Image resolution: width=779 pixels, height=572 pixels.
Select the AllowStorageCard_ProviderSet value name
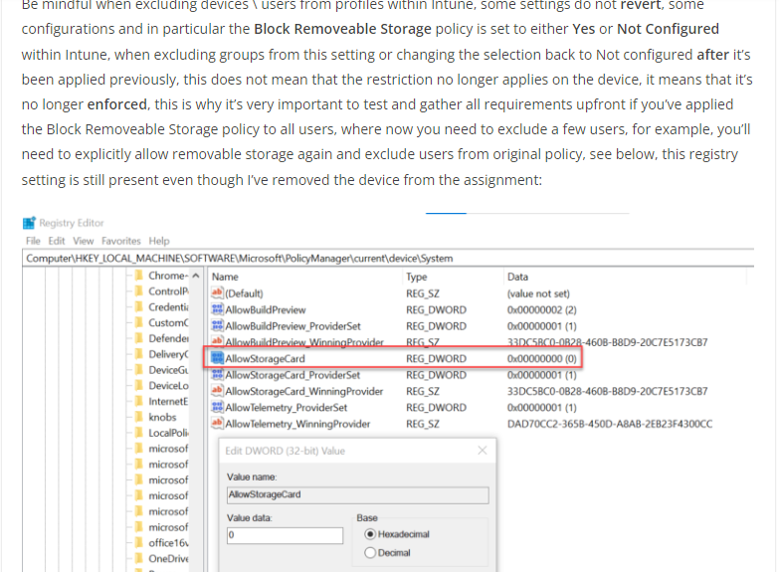point(292,375)
